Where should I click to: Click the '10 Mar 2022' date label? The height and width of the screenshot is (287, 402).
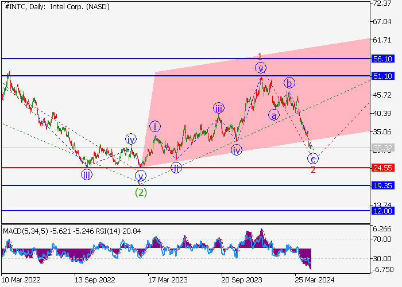[21, 280]
